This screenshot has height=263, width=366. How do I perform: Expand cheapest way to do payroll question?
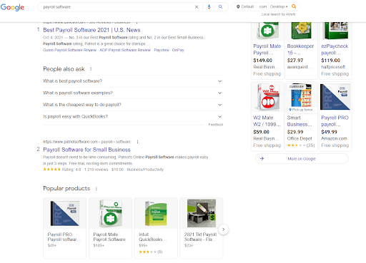(133, 105)
